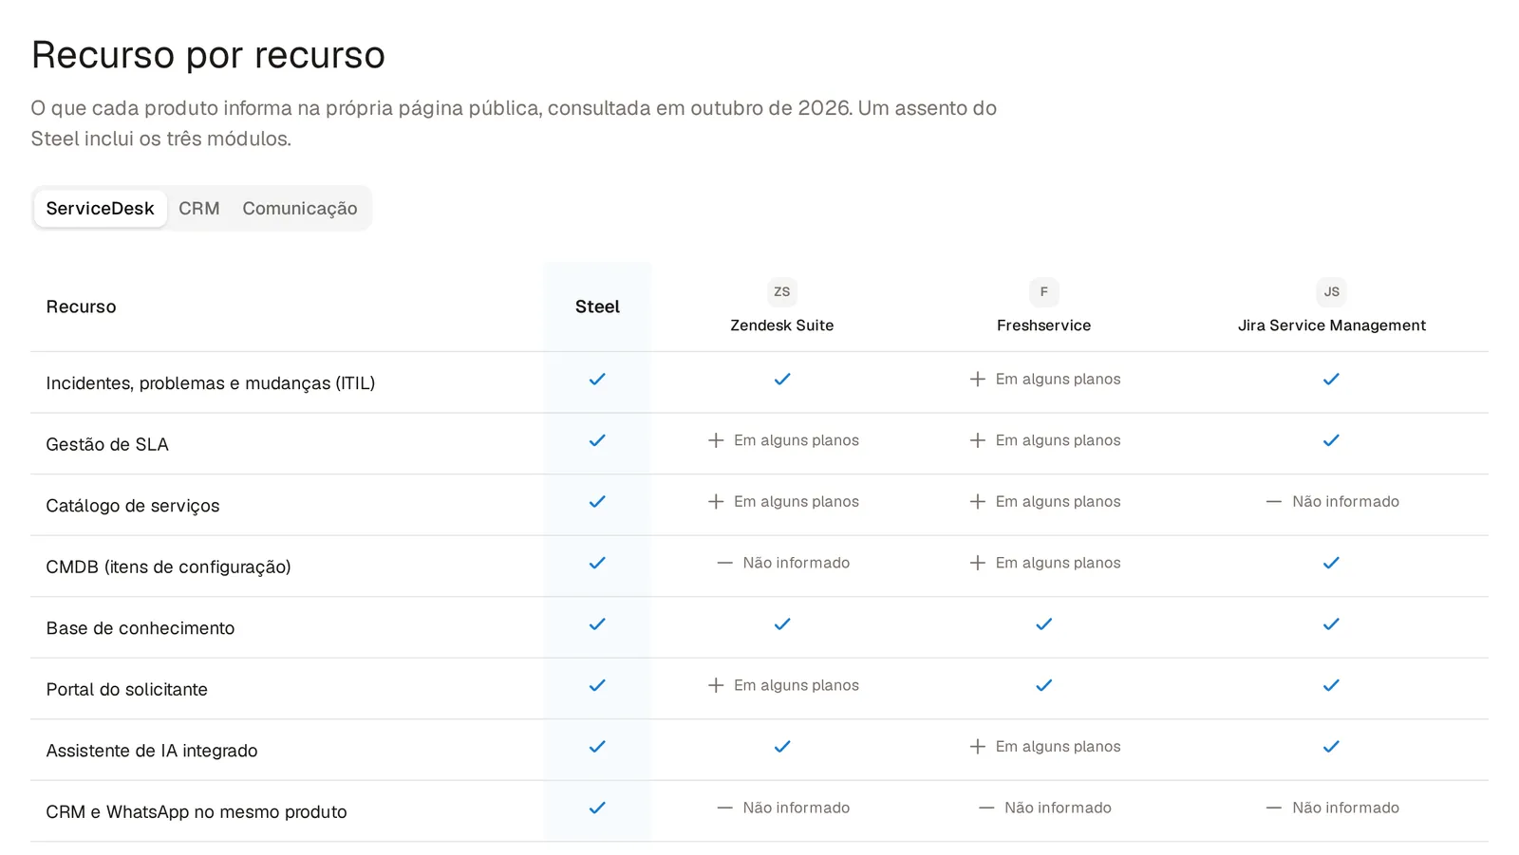Click Zendesk checkmark in Incidentes ITIL row
Screen dimensions: 1519x855
pos(782,380)
